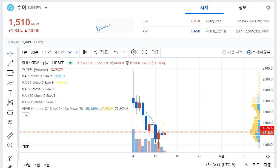Click the 거래대금(24H) 53,417,569,328 value
The image size is (277, 168).
coord(248,31)
